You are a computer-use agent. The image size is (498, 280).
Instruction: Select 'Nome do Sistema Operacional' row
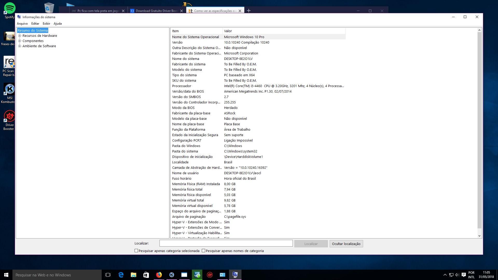point(258,37)
